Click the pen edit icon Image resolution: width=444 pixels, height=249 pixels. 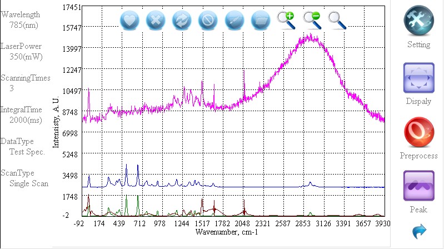click(x=235, y=21)
